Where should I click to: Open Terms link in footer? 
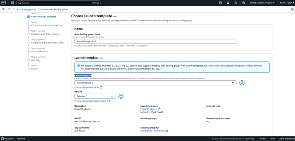click(272, 139)
